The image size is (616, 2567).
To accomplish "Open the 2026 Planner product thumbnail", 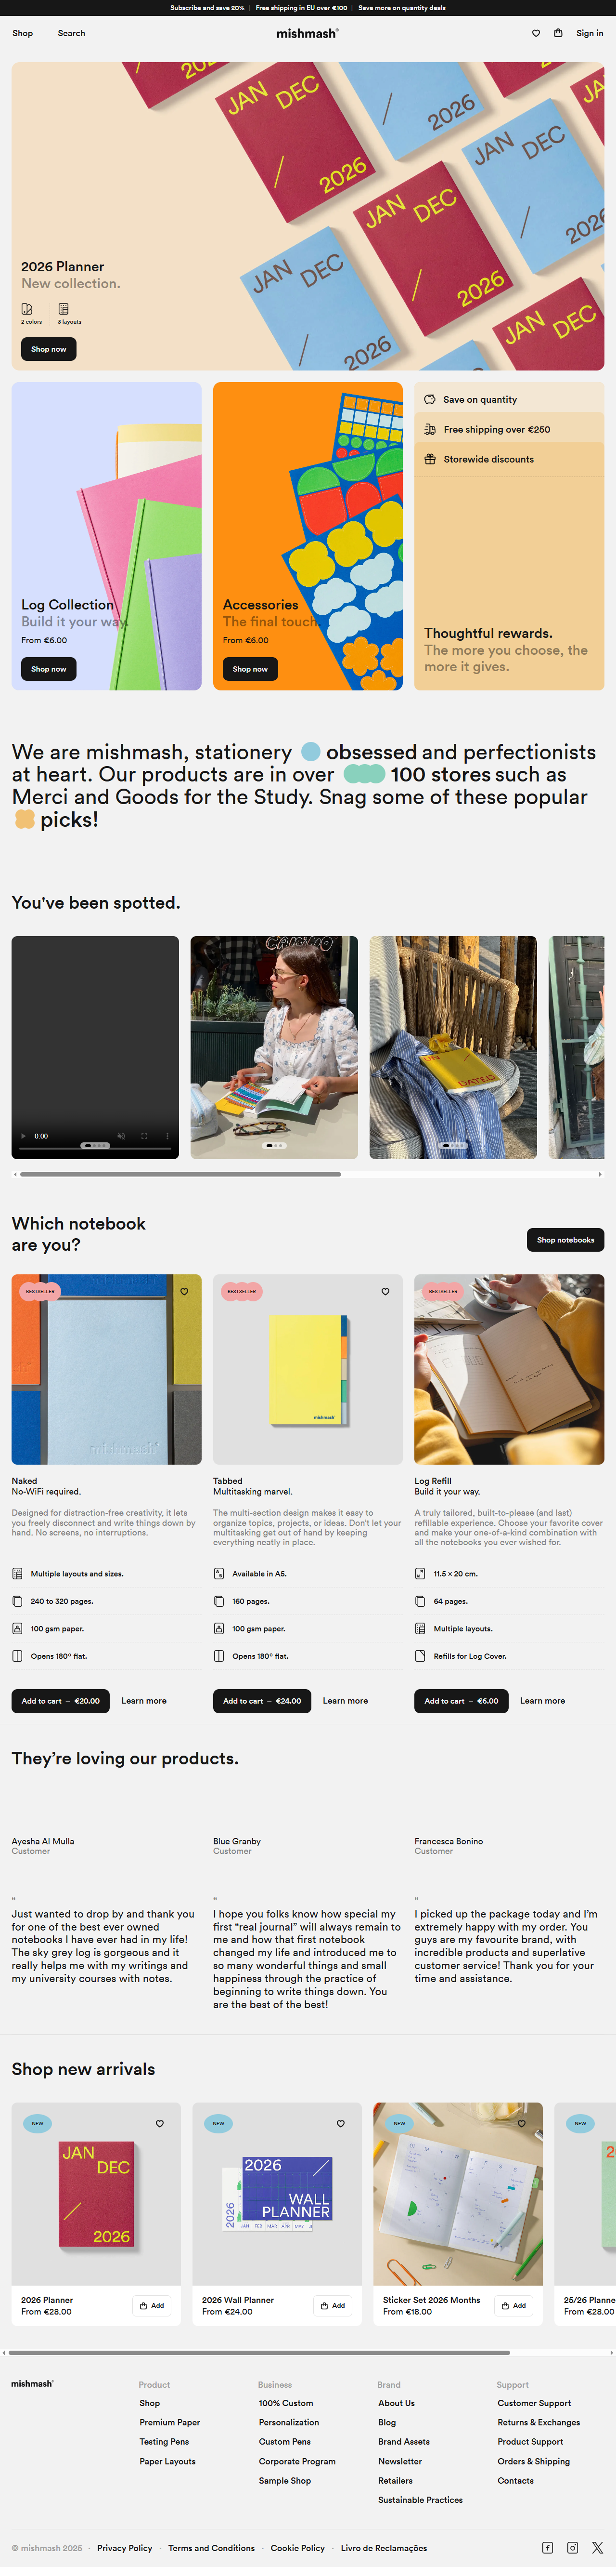I will pos(97,2193).
